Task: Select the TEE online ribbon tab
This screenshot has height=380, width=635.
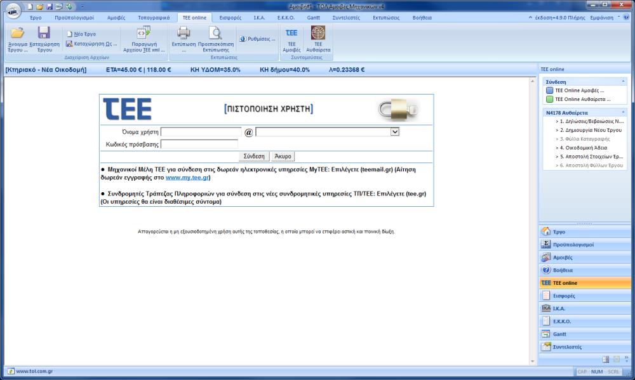Action: (194, 18)
